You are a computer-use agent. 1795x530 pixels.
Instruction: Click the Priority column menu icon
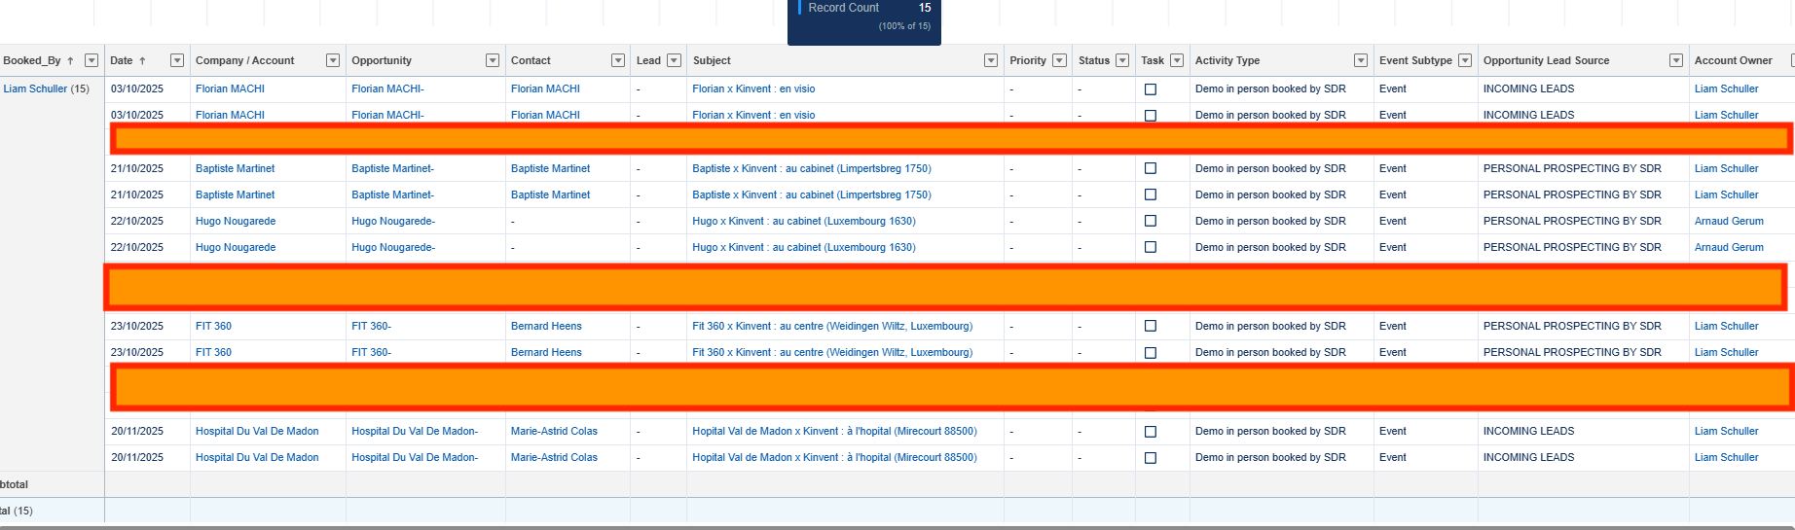click(1060, 60)
